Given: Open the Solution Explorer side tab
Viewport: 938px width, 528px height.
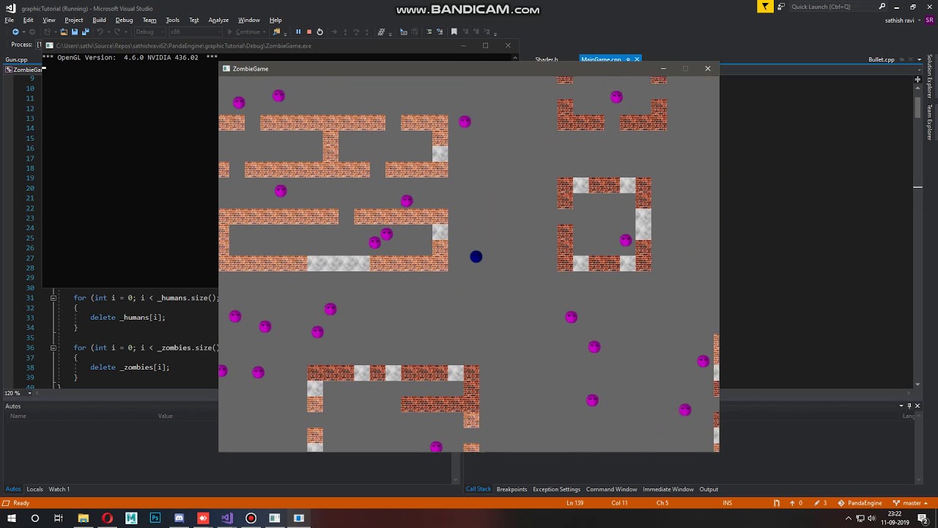Looking at the screenshot, I should point(929,76).
